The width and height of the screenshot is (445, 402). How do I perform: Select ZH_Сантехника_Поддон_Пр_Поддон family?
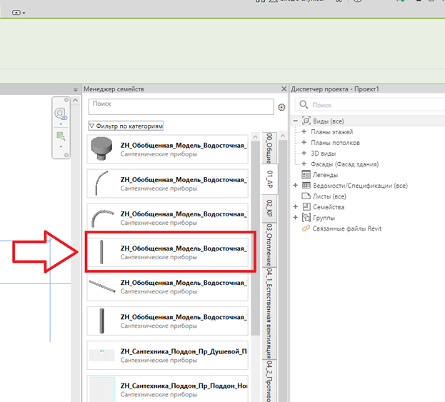167,389
